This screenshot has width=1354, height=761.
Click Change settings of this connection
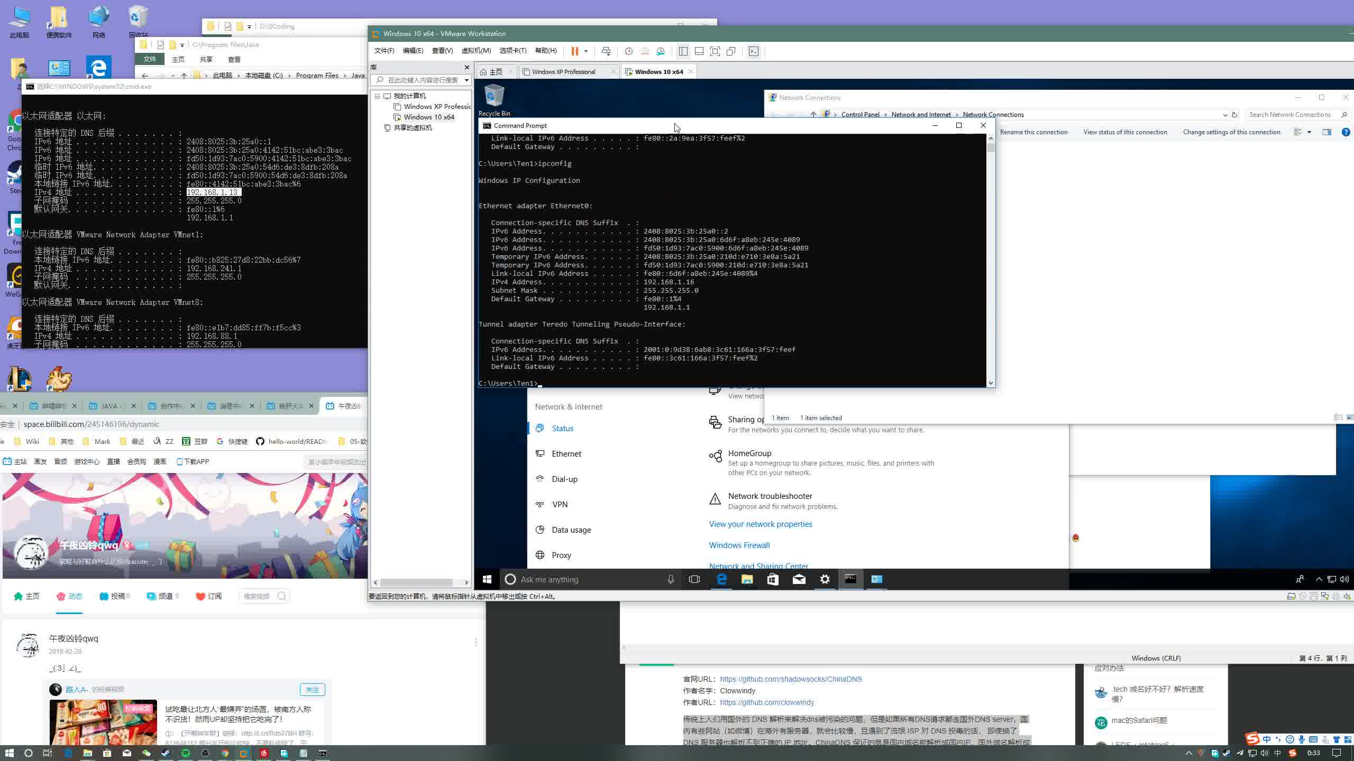point(1231,132)
